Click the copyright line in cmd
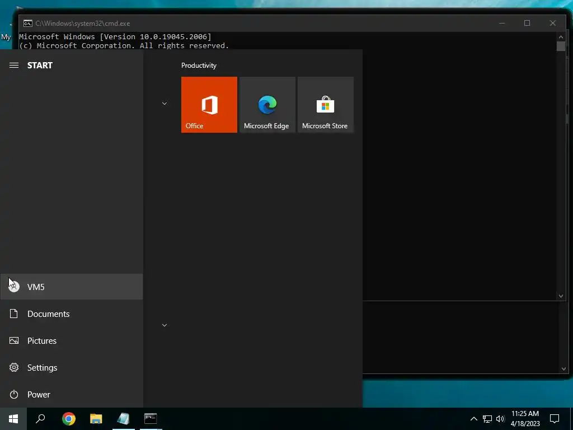This screenshot has height=430, width=573. tap(124, 46)
